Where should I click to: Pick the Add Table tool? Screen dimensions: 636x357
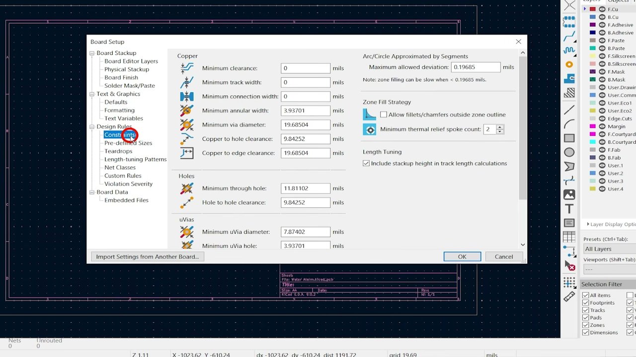[569, 238]
